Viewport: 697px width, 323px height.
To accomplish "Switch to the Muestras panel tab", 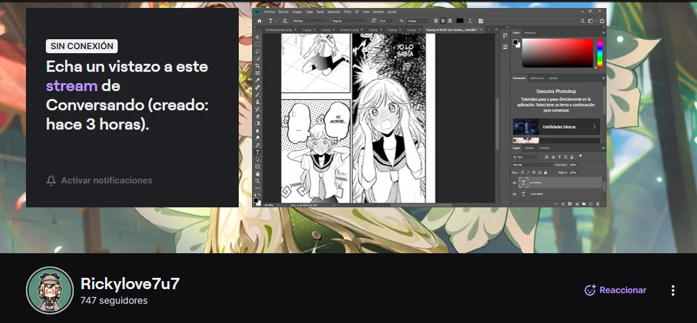I will coord(530,32).
